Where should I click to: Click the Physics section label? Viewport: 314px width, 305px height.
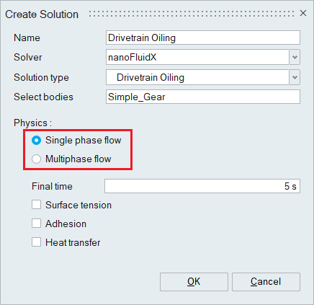click(x=32, y=123)
